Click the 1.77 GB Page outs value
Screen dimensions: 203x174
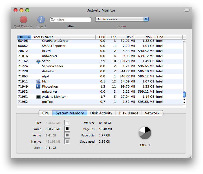pos(104,135)
